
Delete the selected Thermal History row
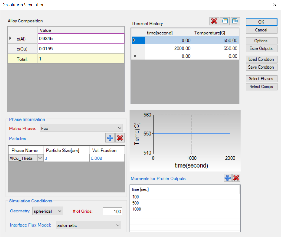click(x=214, y=21)
